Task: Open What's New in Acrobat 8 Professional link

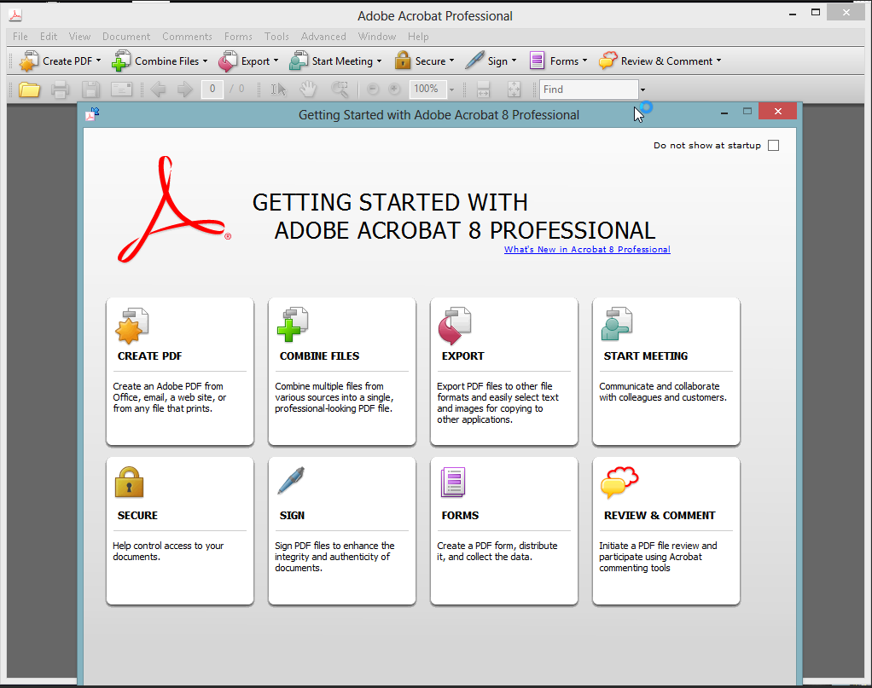Action: [587, 250]
